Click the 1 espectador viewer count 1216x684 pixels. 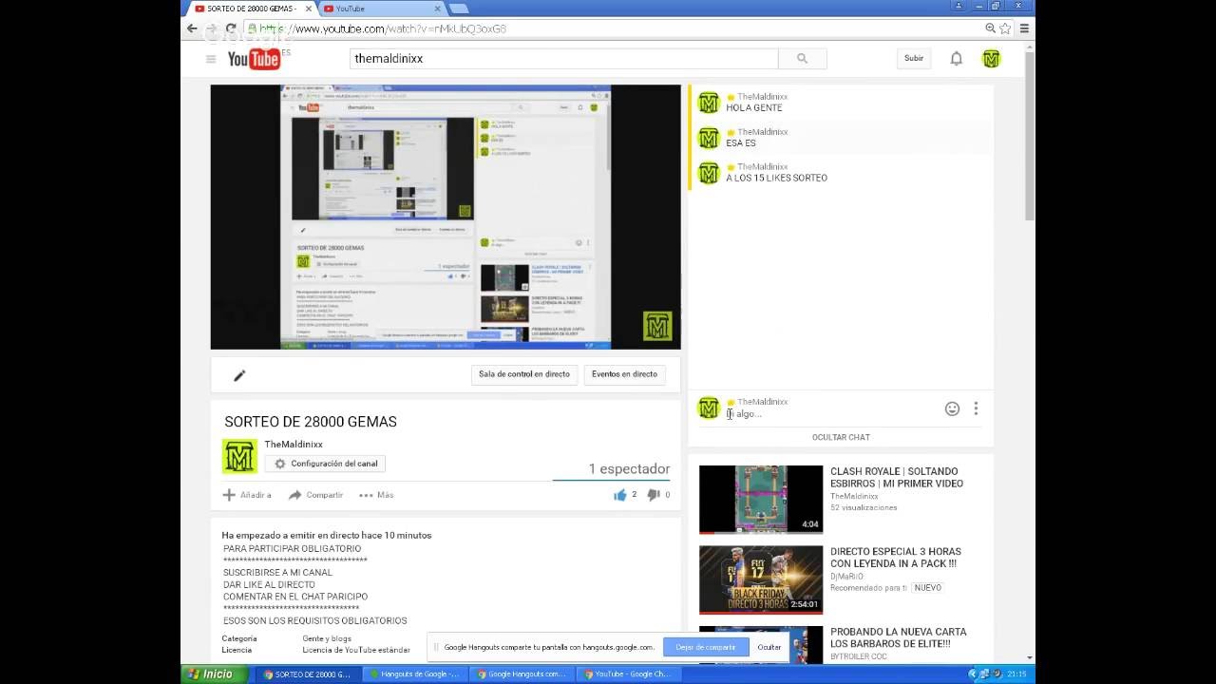tap(629, 468)
